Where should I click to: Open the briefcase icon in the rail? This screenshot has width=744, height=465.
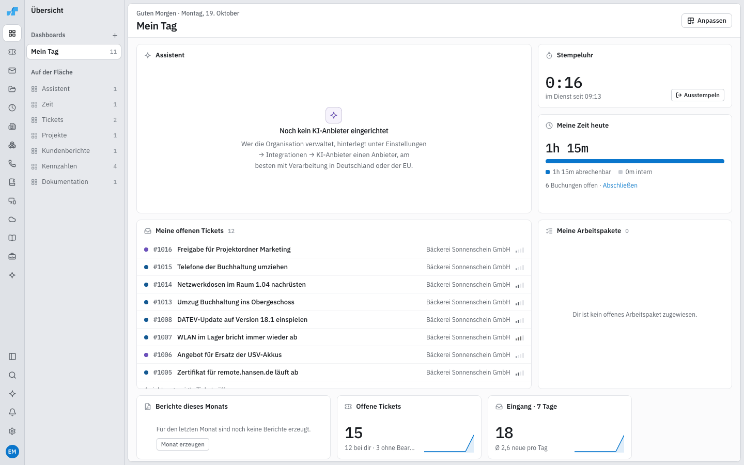tap(12, 257)
